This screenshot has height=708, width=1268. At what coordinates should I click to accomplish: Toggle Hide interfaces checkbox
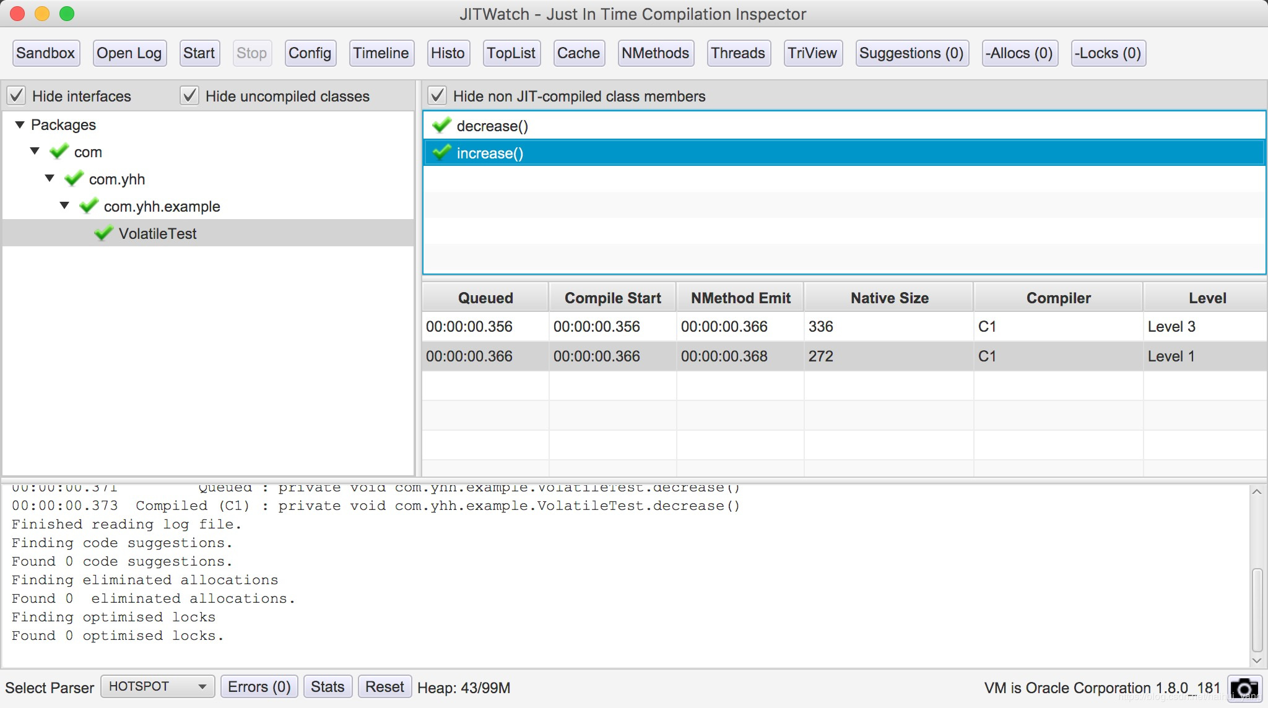point(16,96)
